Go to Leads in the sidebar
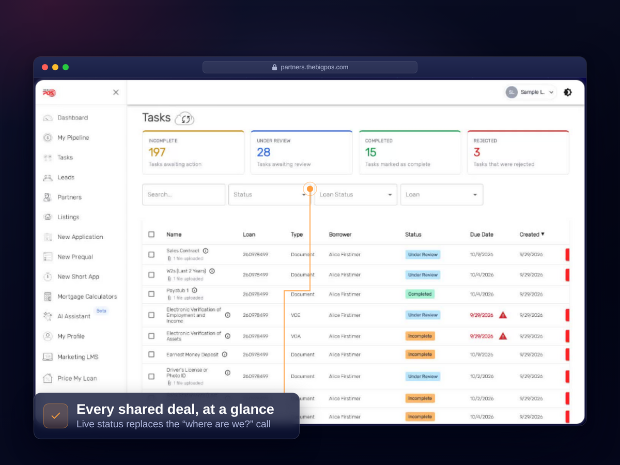This screenshot has width=620, height=465. (x=66, y=177)
